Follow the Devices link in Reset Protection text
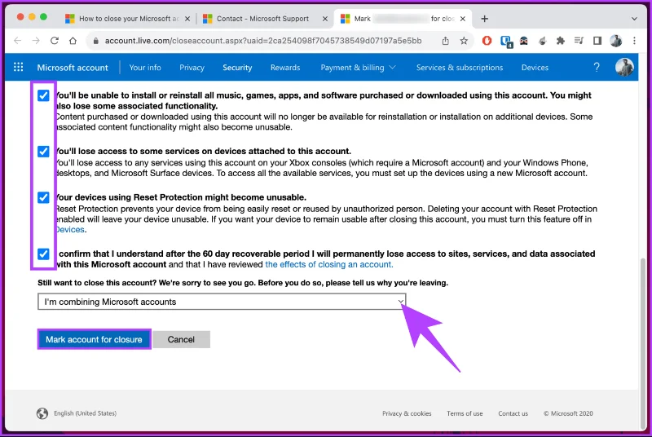This screenshot has height=437, width=652. click(x=70, y=230)
